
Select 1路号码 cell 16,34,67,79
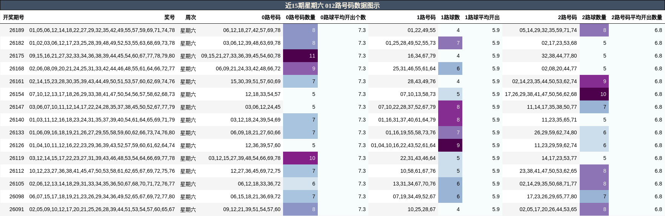(422, 56)
